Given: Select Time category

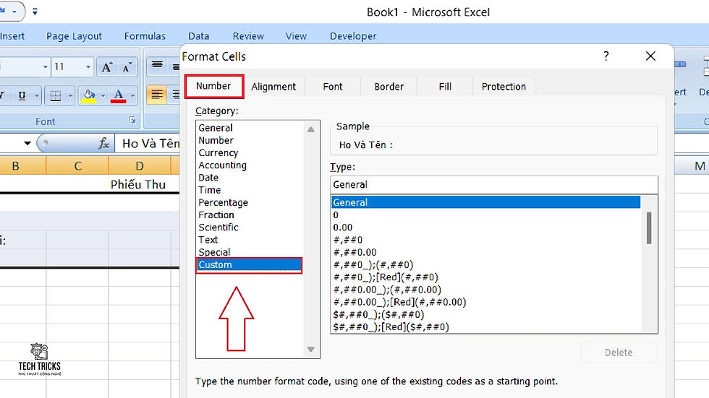Looking at the screenshot, I should point(210,190).
